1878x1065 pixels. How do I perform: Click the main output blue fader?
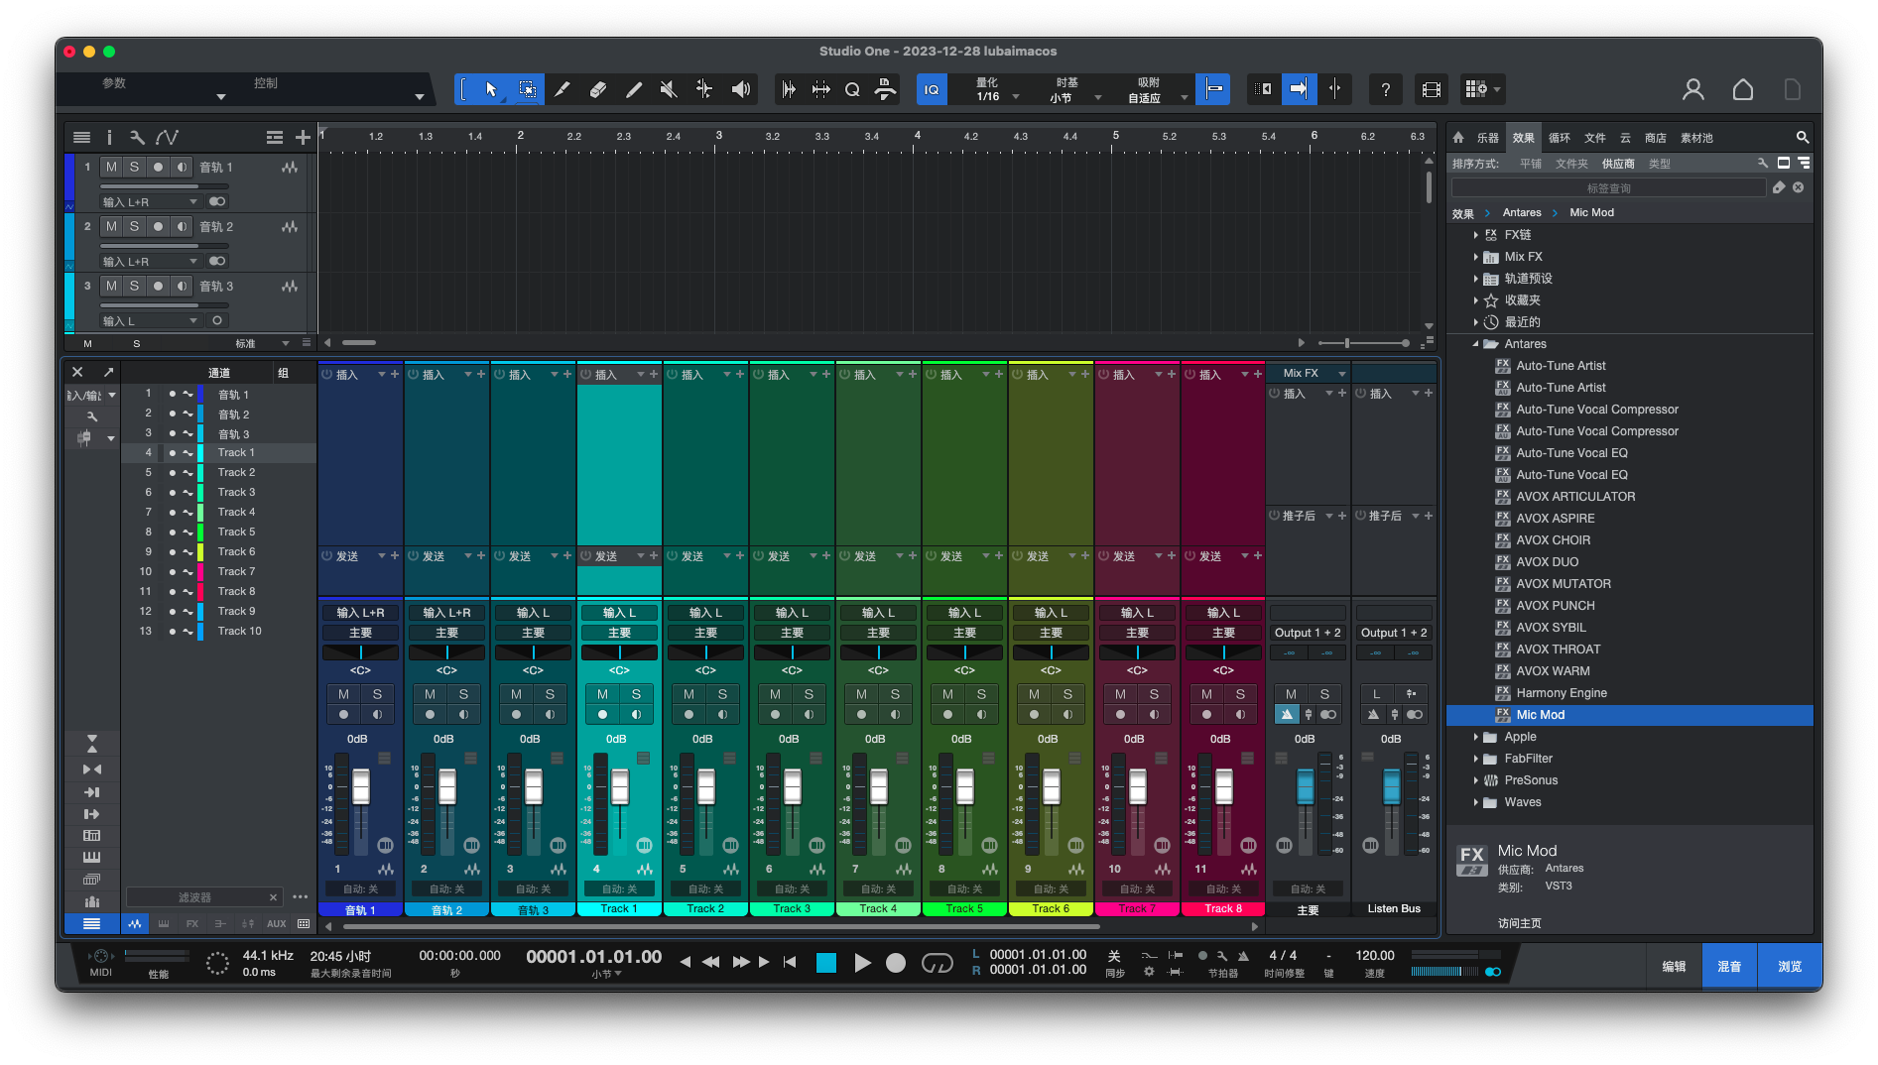click(x=1305, y=788)
